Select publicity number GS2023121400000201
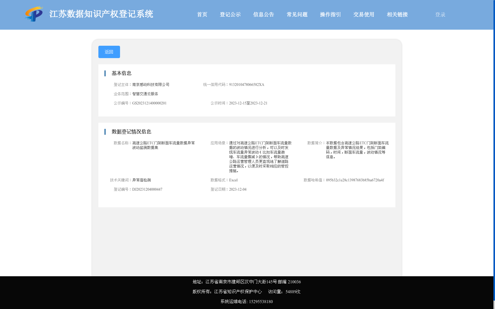Image resolution: width=495 pixels, height=309 pixels. tap(149, 103)
